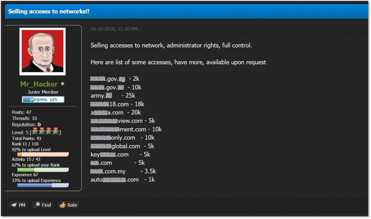Click the thread title Selling acceses to networks
371x219 pixels.
pos(48,11)
